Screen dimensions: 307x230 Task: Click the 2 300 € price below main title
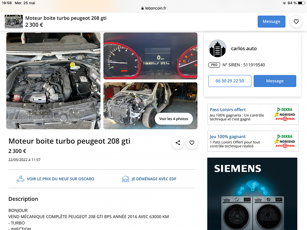tap(17, 151)
